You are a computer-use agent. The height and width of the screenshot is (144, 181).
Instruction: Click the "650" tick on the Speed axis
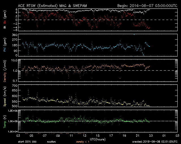click(15, 90)
